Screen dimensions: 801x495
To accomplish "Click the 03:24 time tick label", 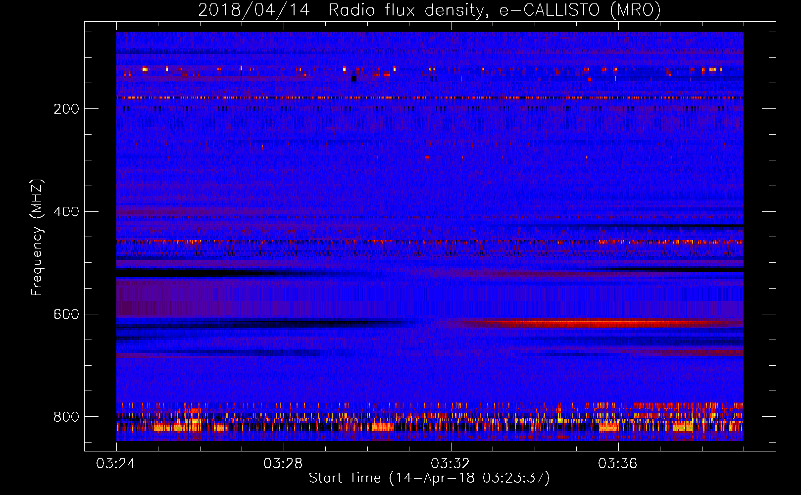I will click(116, 464).
